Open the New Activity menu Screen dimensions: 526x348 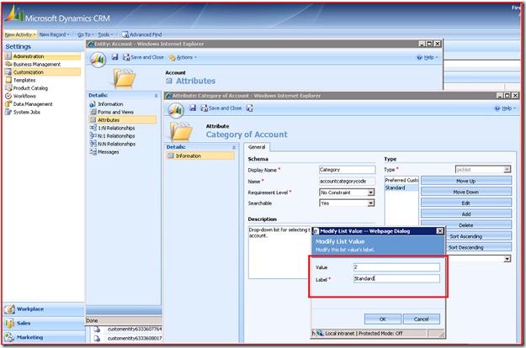(20, 34)
